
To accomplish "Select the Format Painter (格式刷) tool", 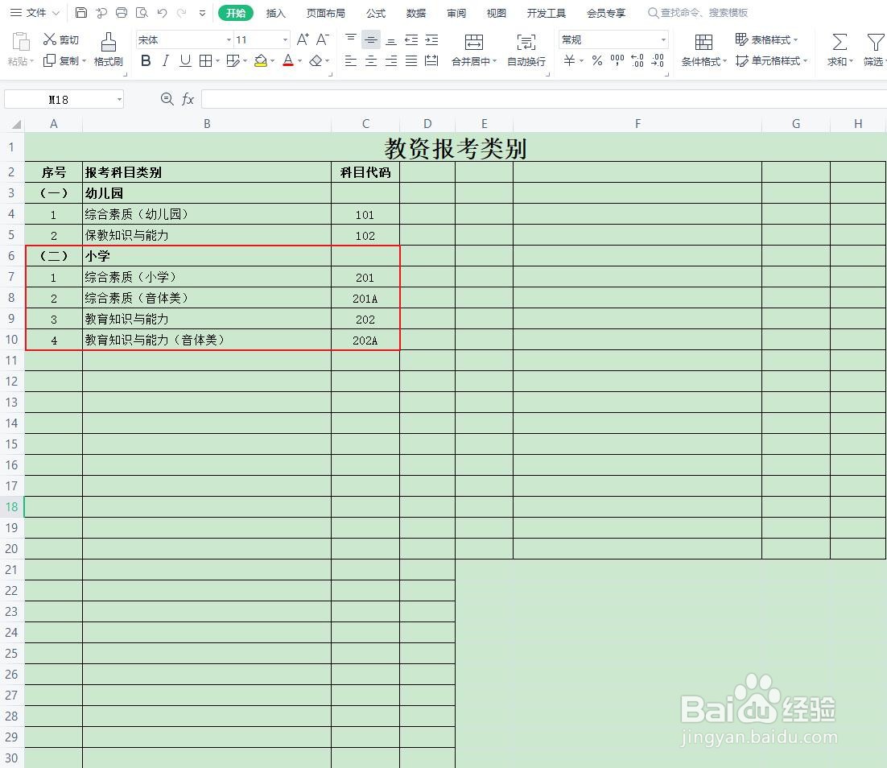I will click(x=107, y=50).
